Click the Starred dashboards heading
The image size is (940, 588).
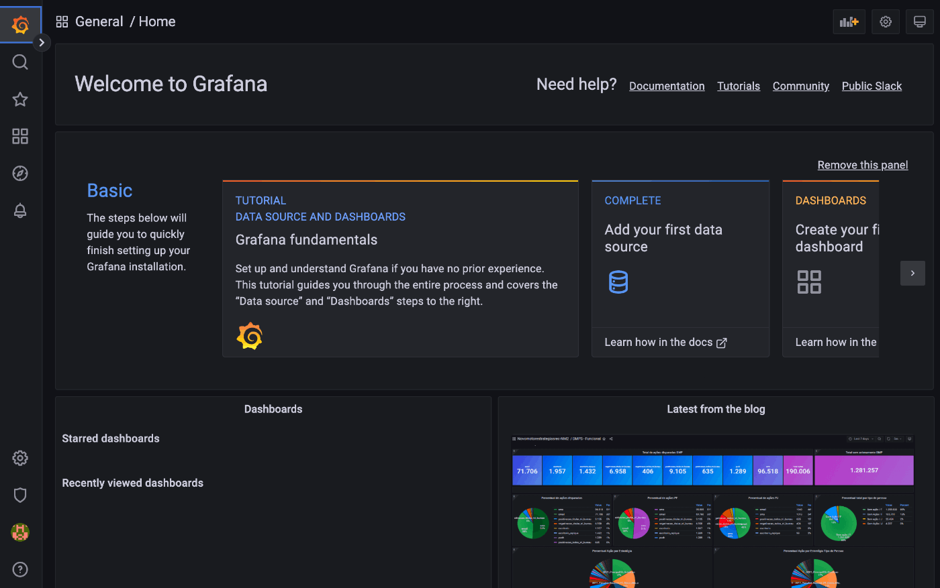coord(111,438)
